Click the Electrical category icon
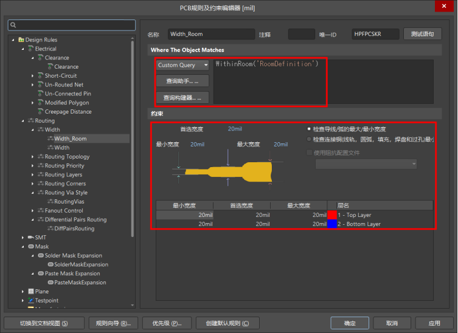458x333 pixels. pos(31,49)
